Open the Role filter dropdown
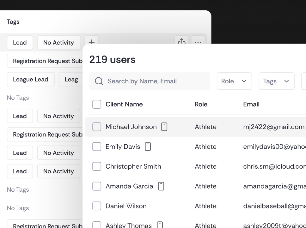306x228 pixels. pos(234,81)
